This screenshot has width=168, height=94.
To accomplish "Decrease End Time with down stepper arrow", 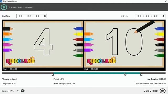I will coord(163,17).
